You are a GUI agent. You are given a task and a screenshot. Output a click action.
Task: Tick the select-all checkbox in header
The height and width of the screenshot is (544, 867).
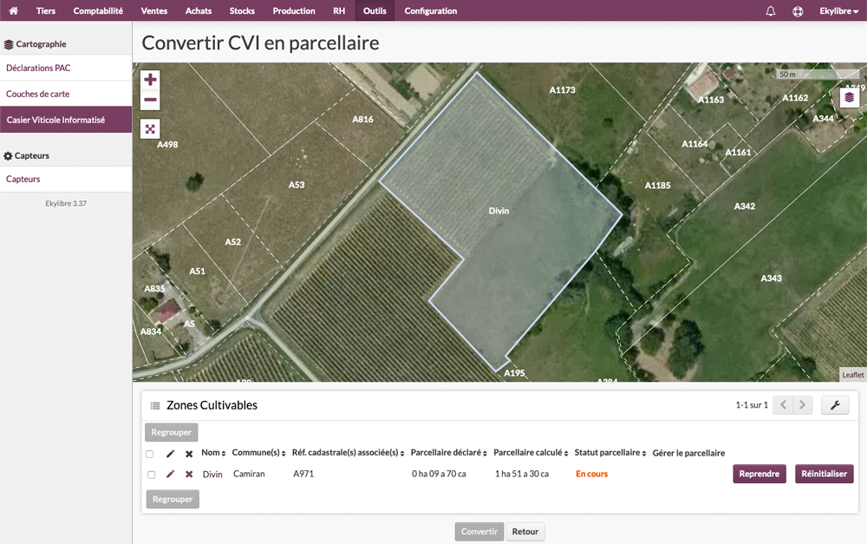(x=149, y=454)
